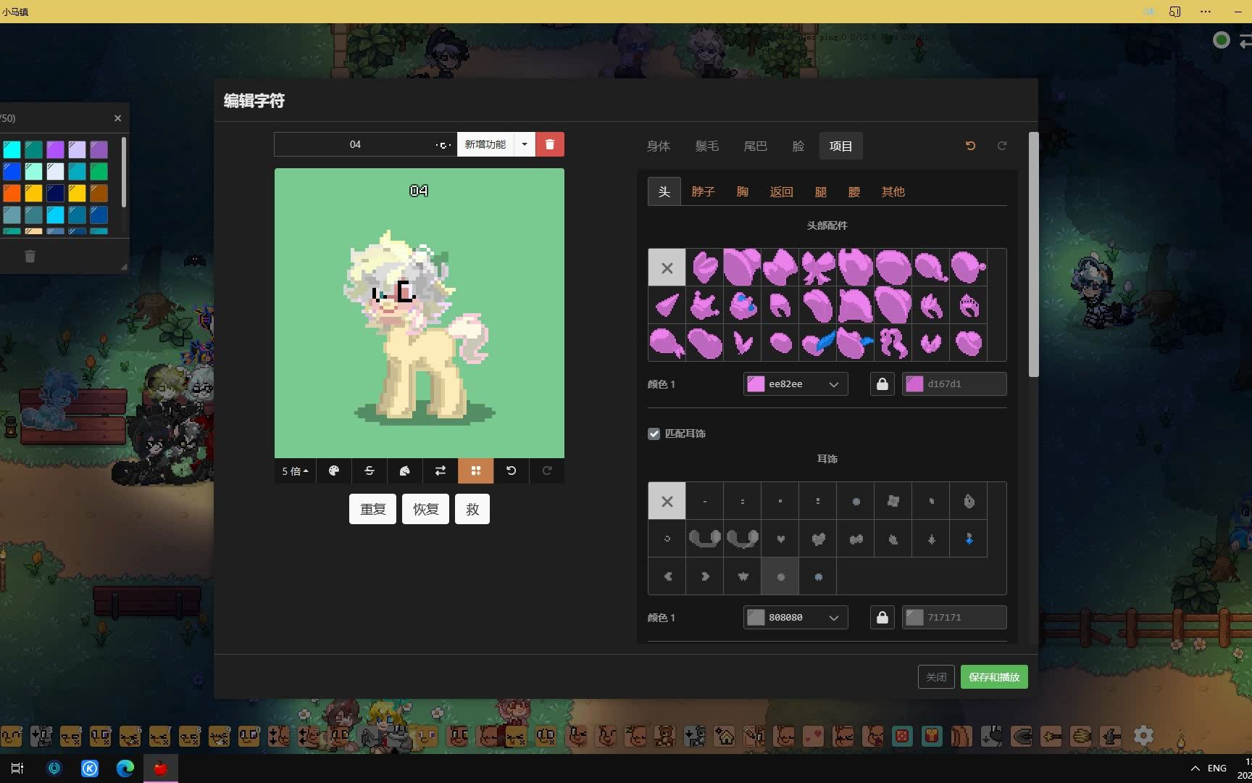Pick the heart-shaped ear accessory
Viewport: 1252px width, 783px height.
click(780, 539)
